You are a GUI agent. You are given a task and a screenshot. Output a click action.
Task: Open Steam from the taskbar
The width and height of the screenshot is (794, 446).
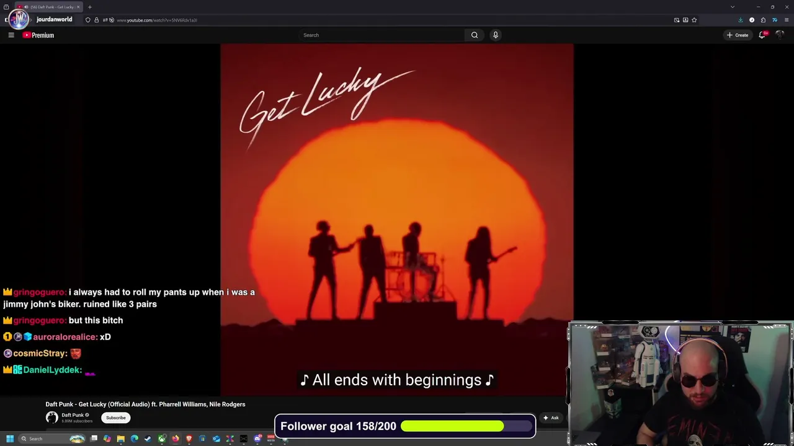tap(148, 439)
